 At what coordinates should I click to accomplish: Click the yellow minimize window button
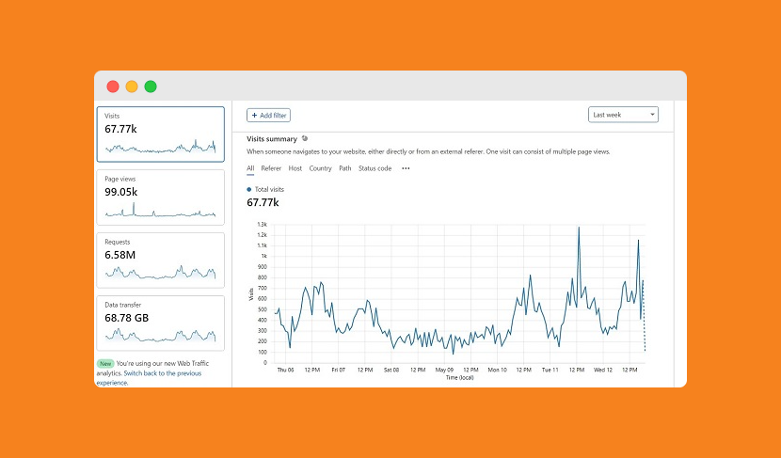pos(132,87)
